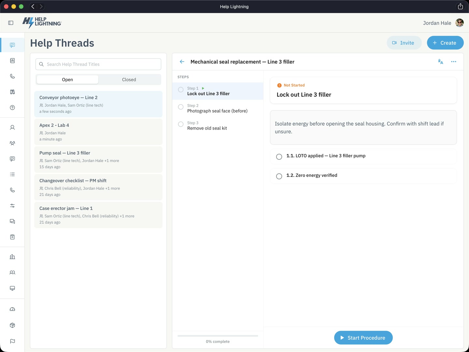Open the three-dots more options menu
The image size is (469, 352).
pyautogui.click(x=454, y=62)
